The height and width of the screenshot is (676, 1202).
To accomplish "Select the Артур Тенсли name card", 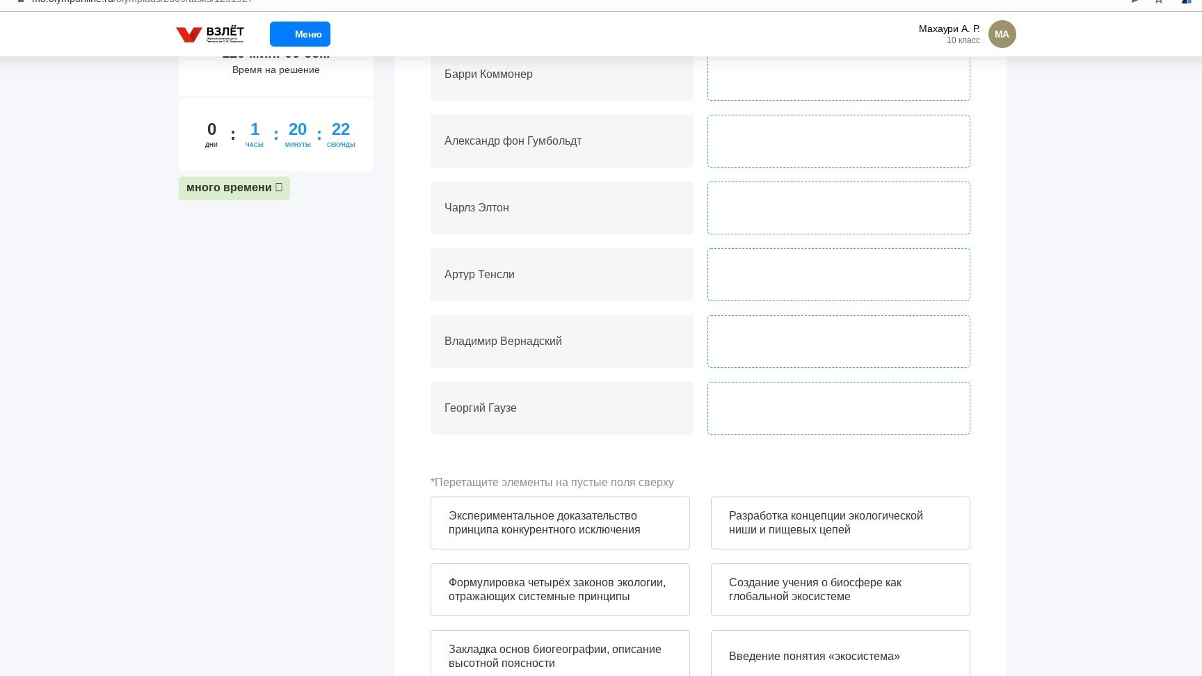I will 561,275.
